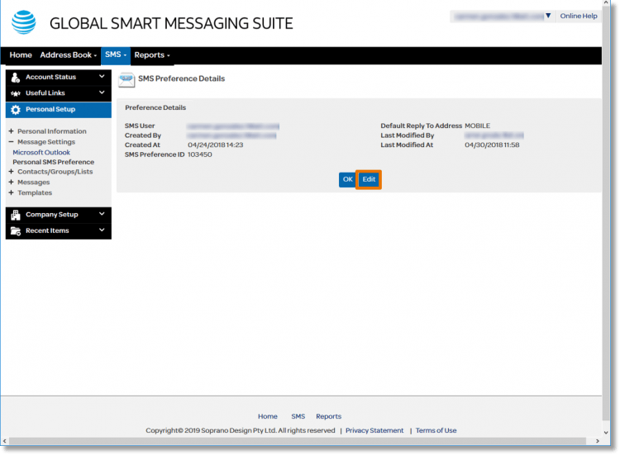Expand the Account Status panel chevron

(x=102, y=76)
